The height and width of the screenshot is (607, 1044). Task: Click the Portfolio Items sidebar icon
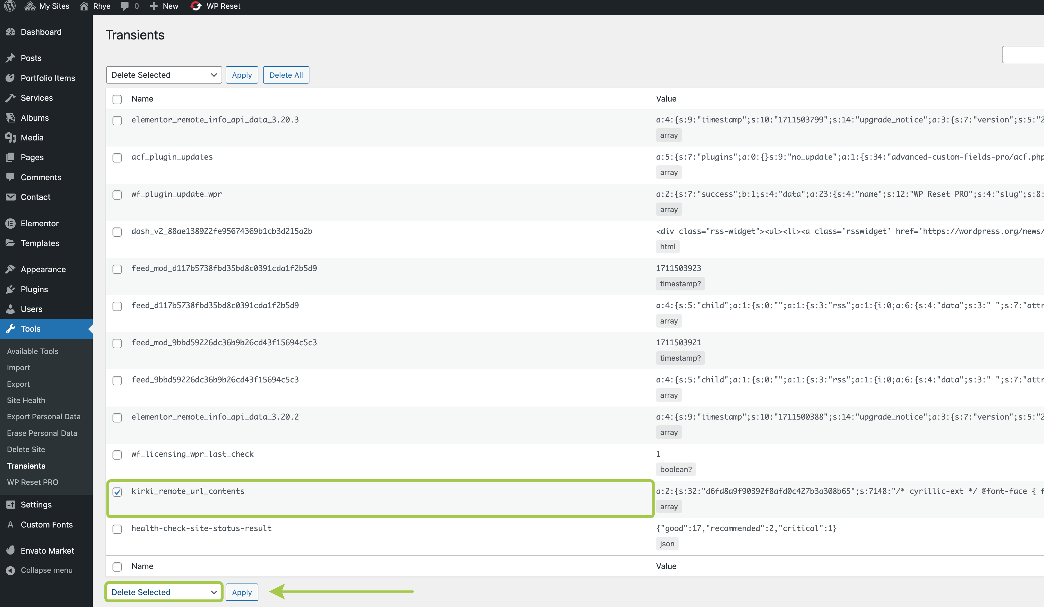[x=10, y=78]
